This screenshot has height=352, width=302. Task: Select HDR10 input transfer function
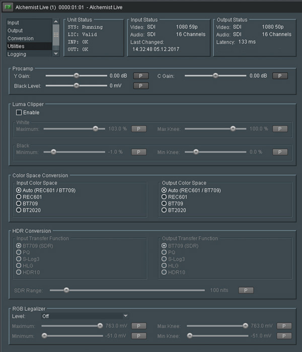[28, 272]
